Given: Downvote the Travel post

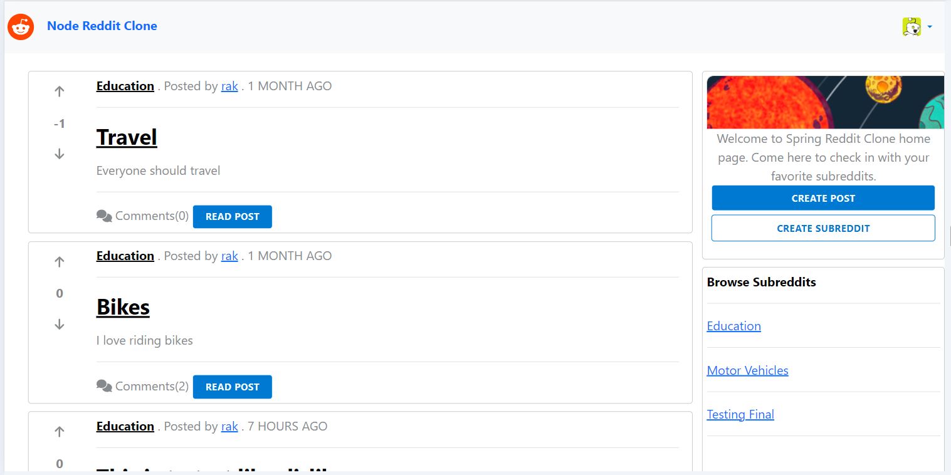Looking at the screenshot, I should [60, 154].
